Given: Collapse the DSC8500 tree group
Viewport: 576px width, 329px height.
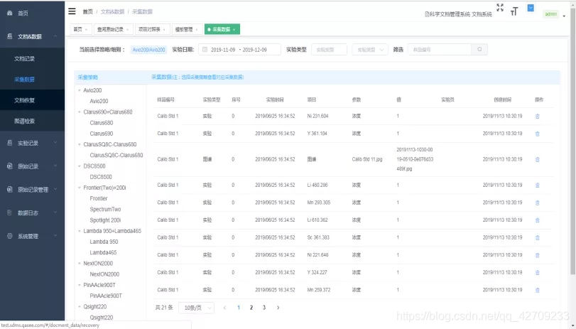Looking at the screenshot, I should click(x=80, y=166).
